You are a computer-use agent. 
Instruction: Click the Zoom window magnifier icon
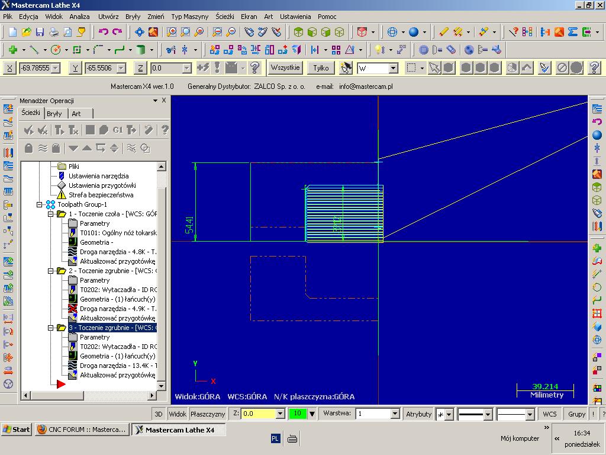(172, 32)
